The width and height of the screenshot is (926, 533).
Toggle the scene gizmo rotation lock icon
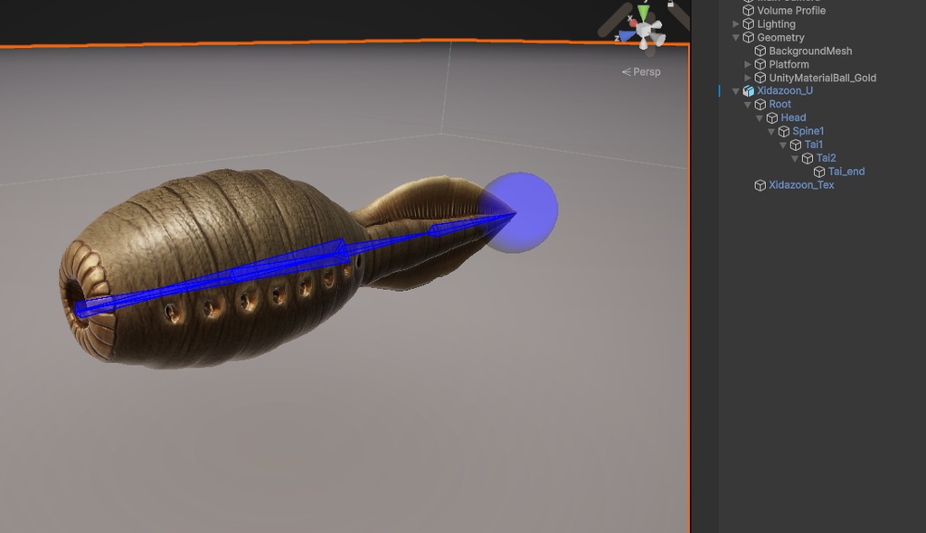click(x=670, y=4)
